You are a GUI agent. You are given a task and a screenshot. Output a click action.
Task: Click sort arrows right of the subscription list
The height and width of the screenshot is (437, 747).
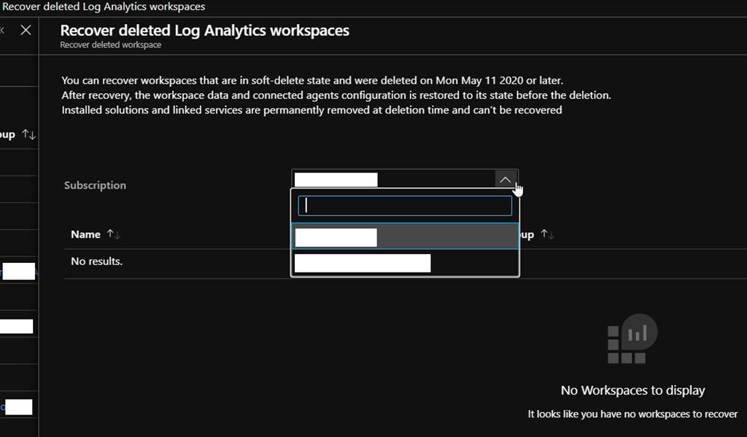coord(546,235)
